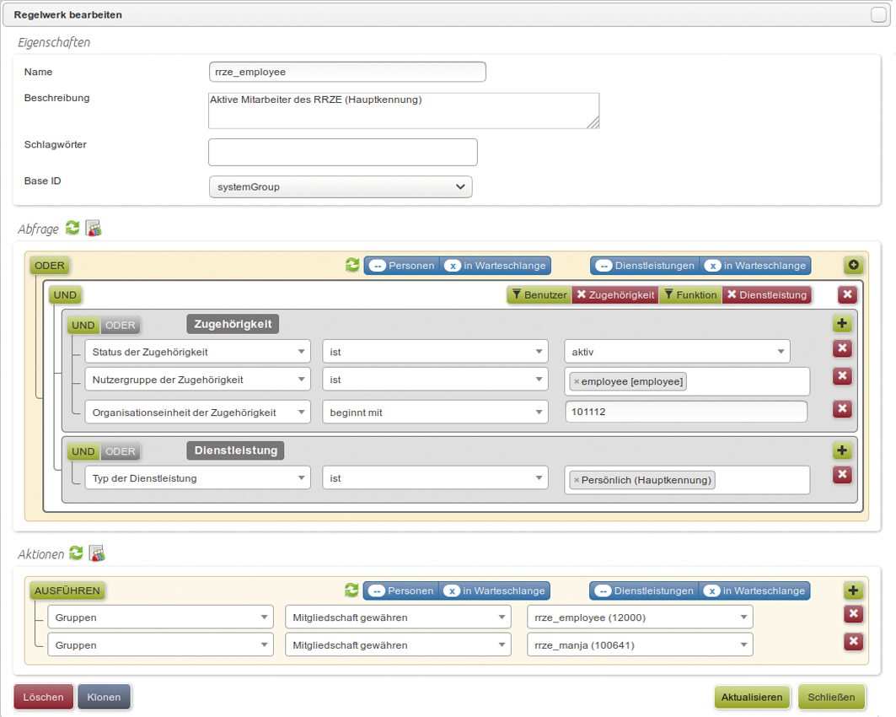Click the Aktualisieren button
The width and height of the screenshot is (896, 717).
pos(752,698)
